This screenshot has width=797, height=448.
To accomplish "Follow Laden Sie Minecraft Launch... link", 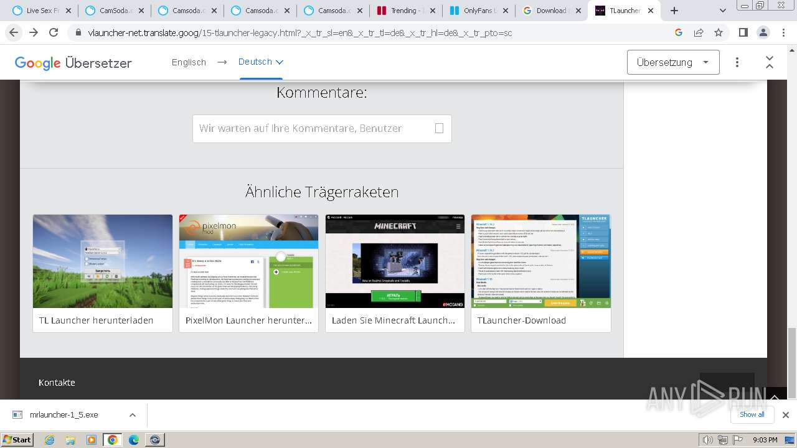I will tap(394, 320).
